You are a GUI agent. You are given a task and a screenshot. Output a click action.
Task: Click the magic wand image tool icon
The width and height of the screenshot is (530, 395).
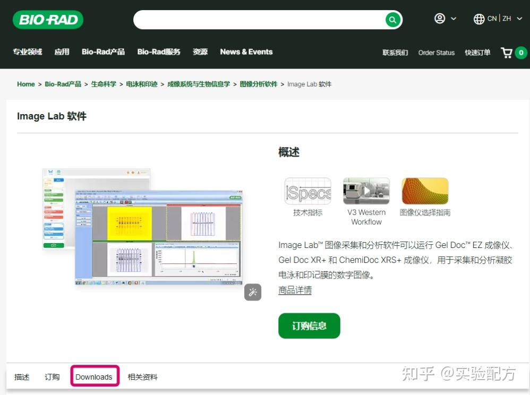[253, 292]
